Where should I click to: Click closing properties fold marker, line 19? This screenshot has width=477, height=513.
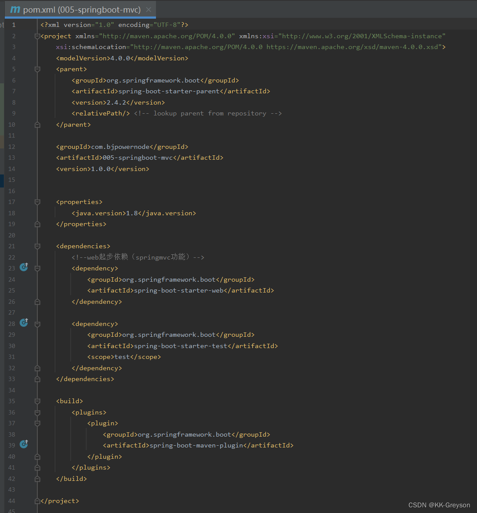pyautogui.click(x=37, y=224)
